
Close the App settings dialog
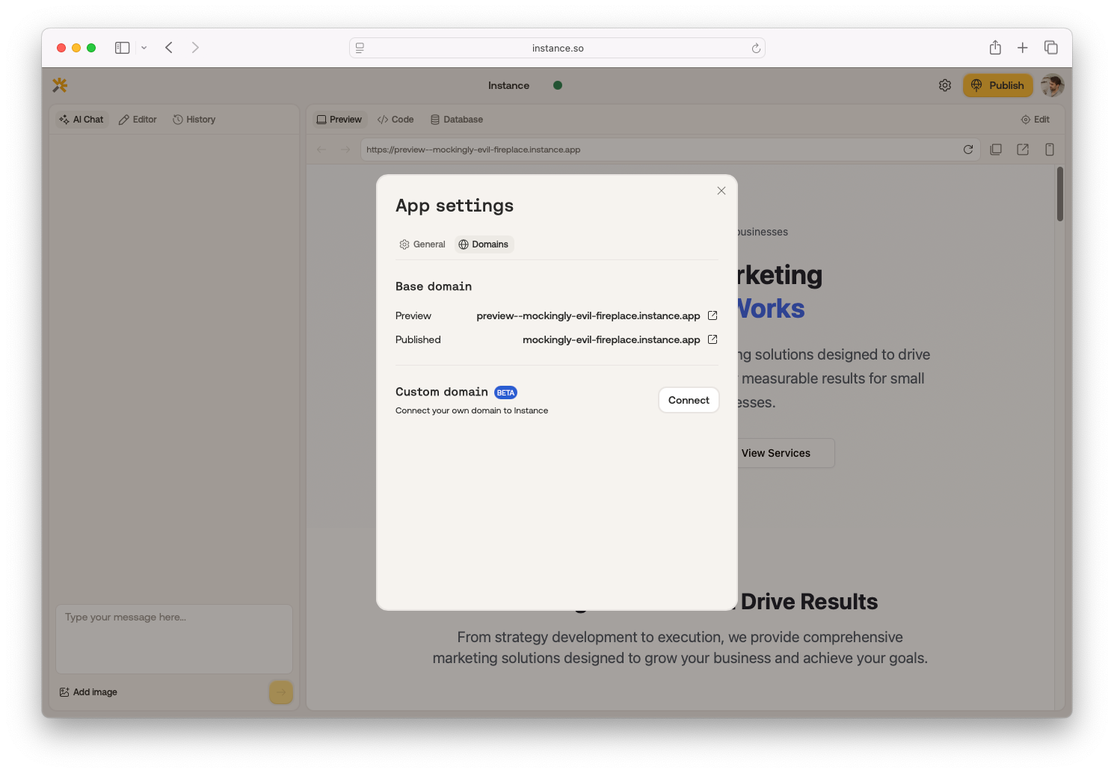click(721, 191)
